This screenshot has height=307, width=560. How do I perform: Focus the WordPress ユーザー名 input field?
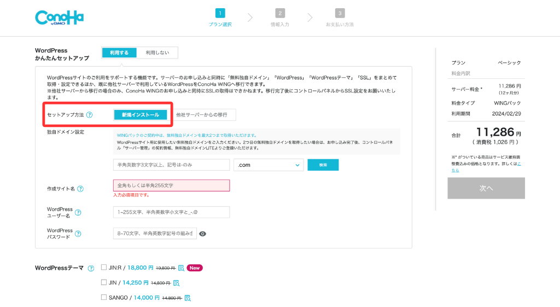171,212
